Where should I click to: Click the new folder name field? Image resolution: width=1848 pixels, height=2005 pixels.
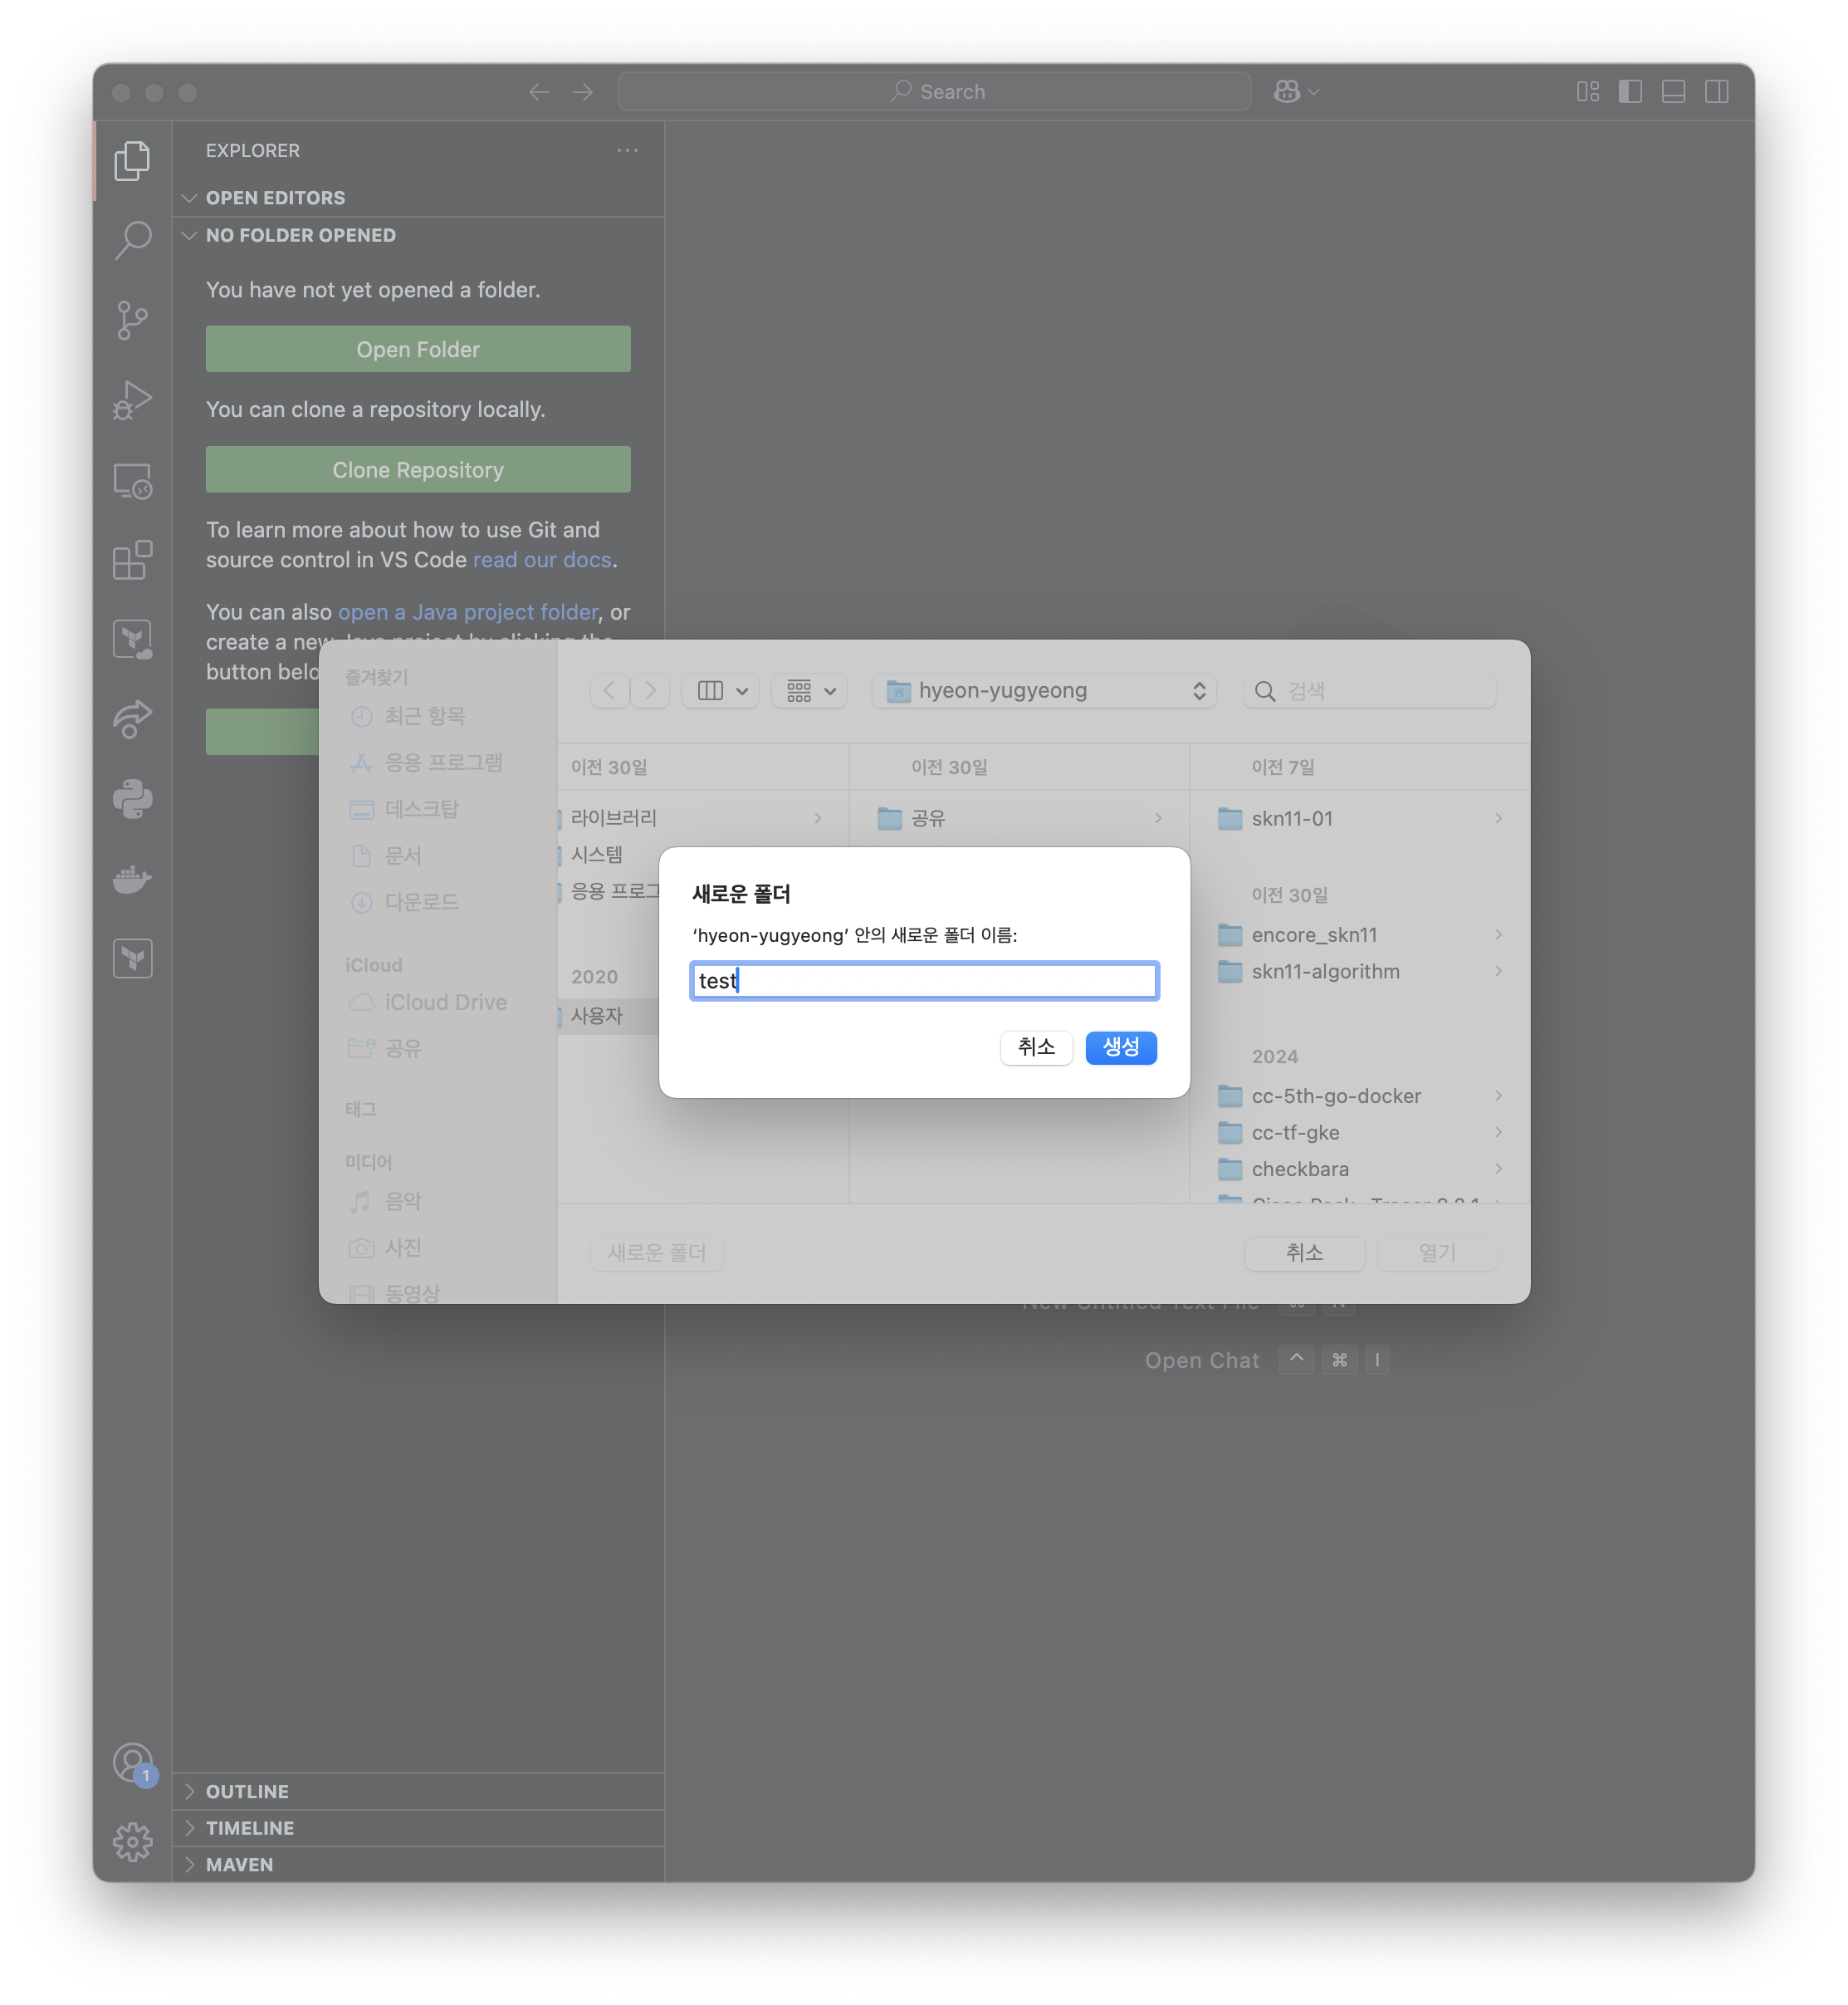[x=923, y=980]
